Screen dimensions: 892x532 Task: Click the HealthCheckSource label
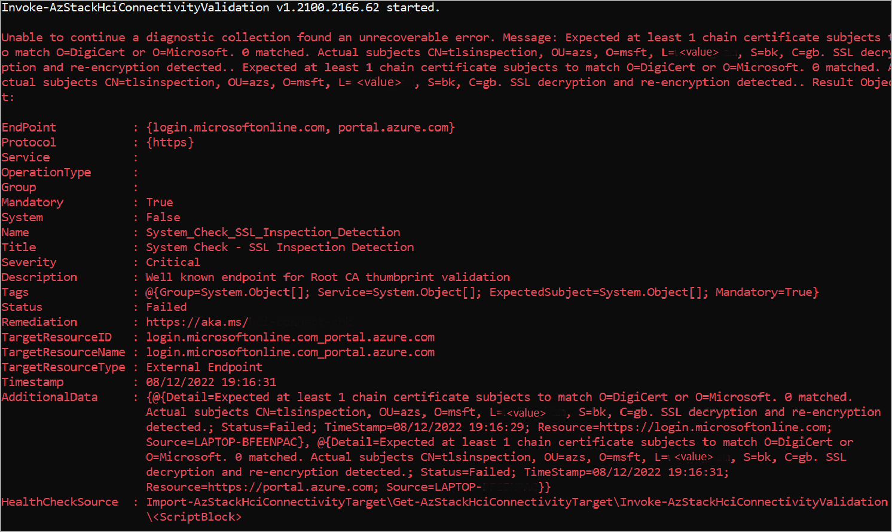pyautogui.click(x=60, y=502)
